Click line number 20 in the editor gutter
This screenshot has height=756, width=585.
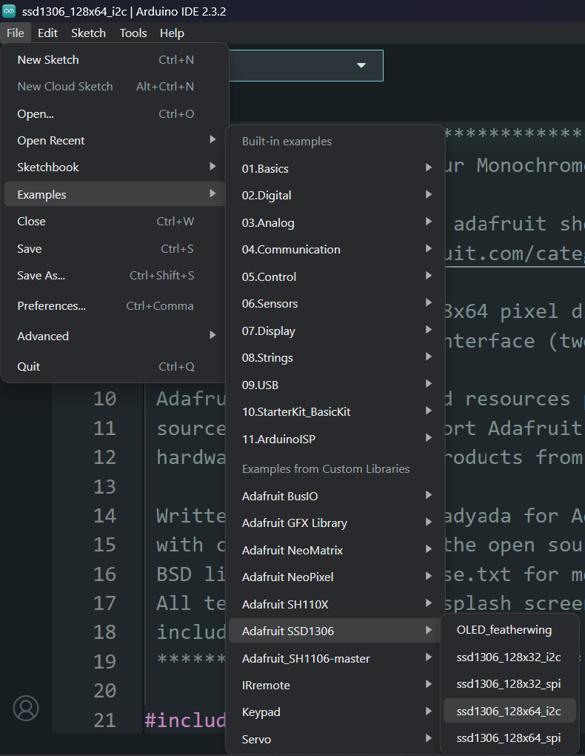[x=104, y=691]
